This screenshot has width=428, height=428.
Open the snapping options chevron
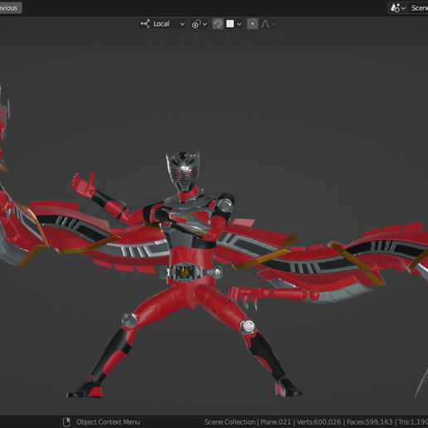click(x=239, y=24)
